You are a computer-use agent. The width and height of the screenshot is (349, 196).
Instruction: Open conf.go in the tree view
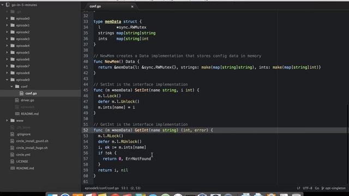[31, 93]
